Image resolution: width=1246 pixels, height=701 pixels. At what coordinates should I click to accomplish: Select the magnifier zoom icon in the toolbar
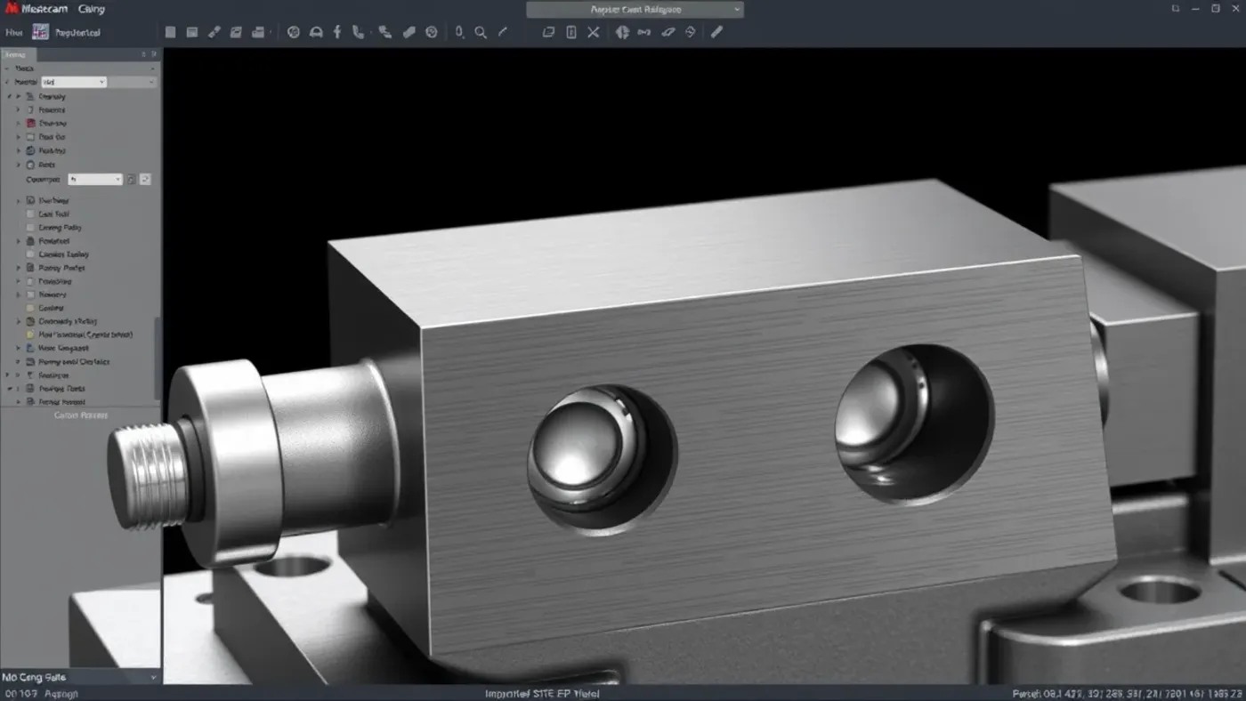(x=481, y=32)
